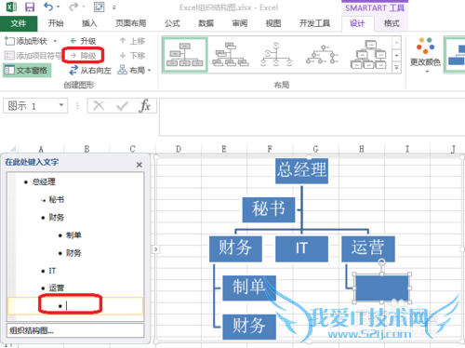Switch to the 审阅 (Review) tab
Screen dimensions: 465x348
pos(240,23)
